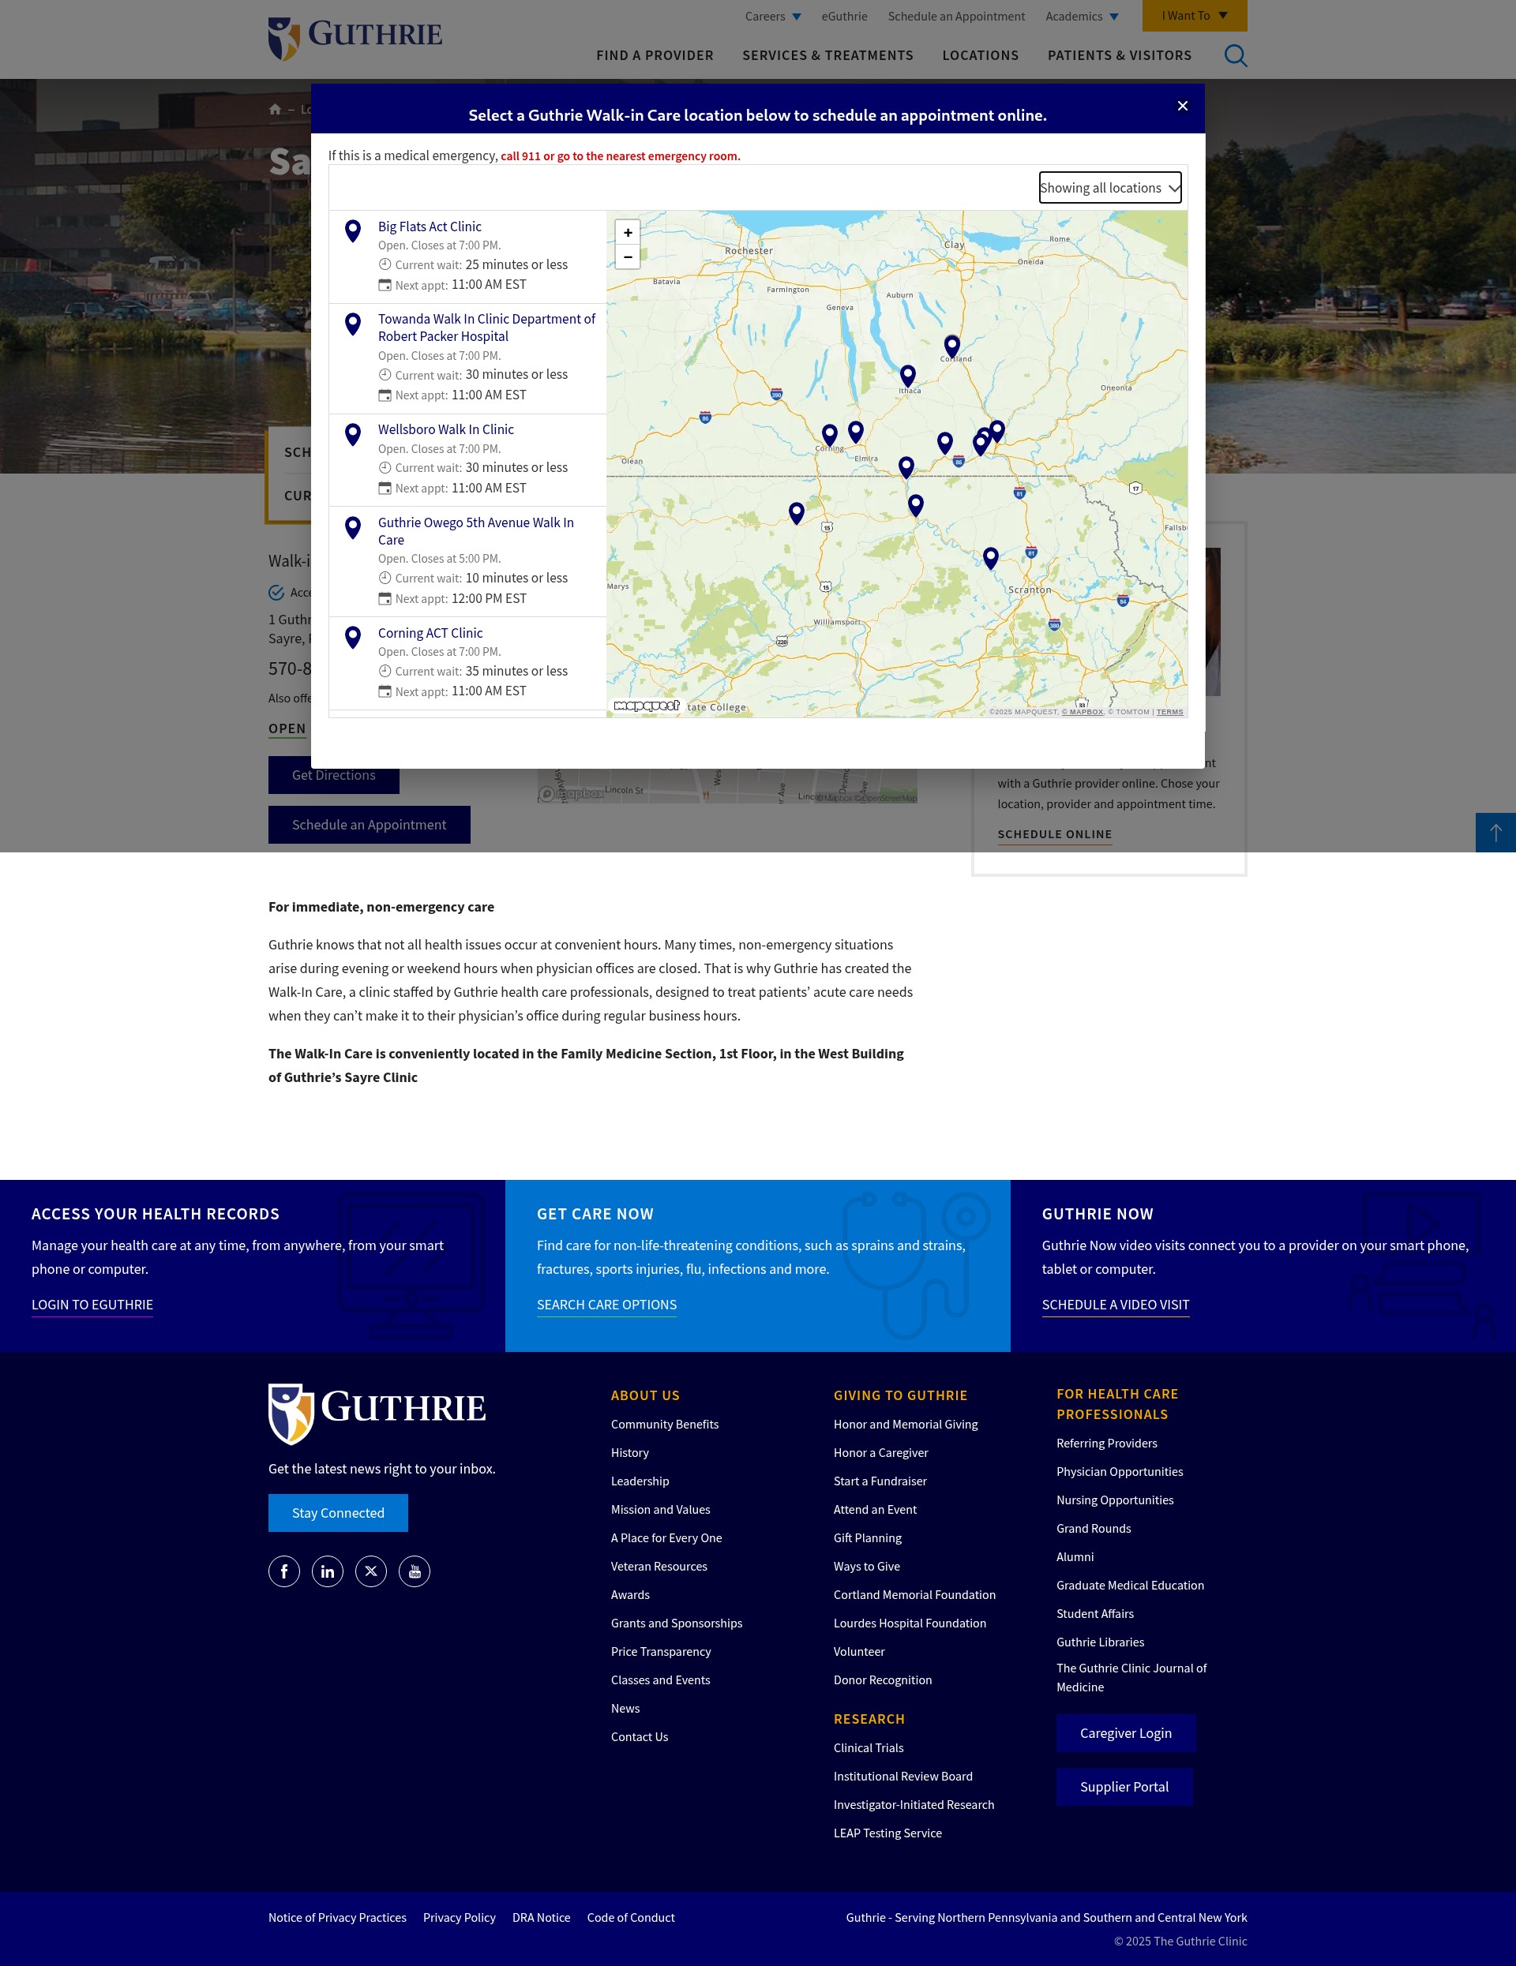Screen dimensions: 1516x1966
Task: Open Guthrie's LinkedIn page icon
Action: pos(327,1571)
